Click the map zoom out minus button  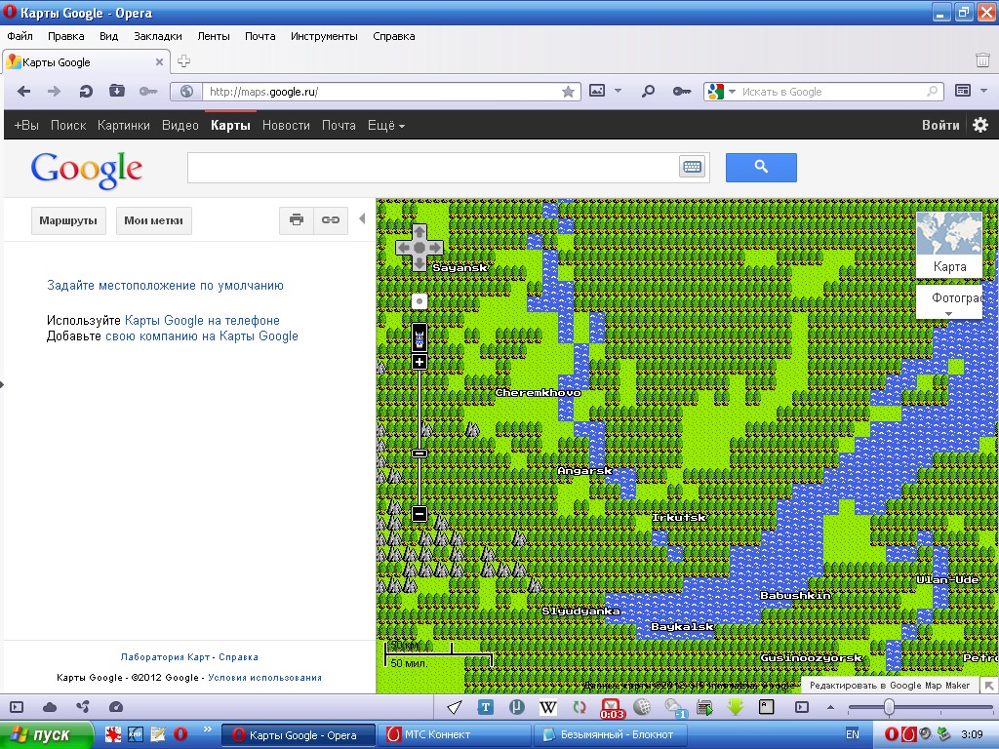420,513
